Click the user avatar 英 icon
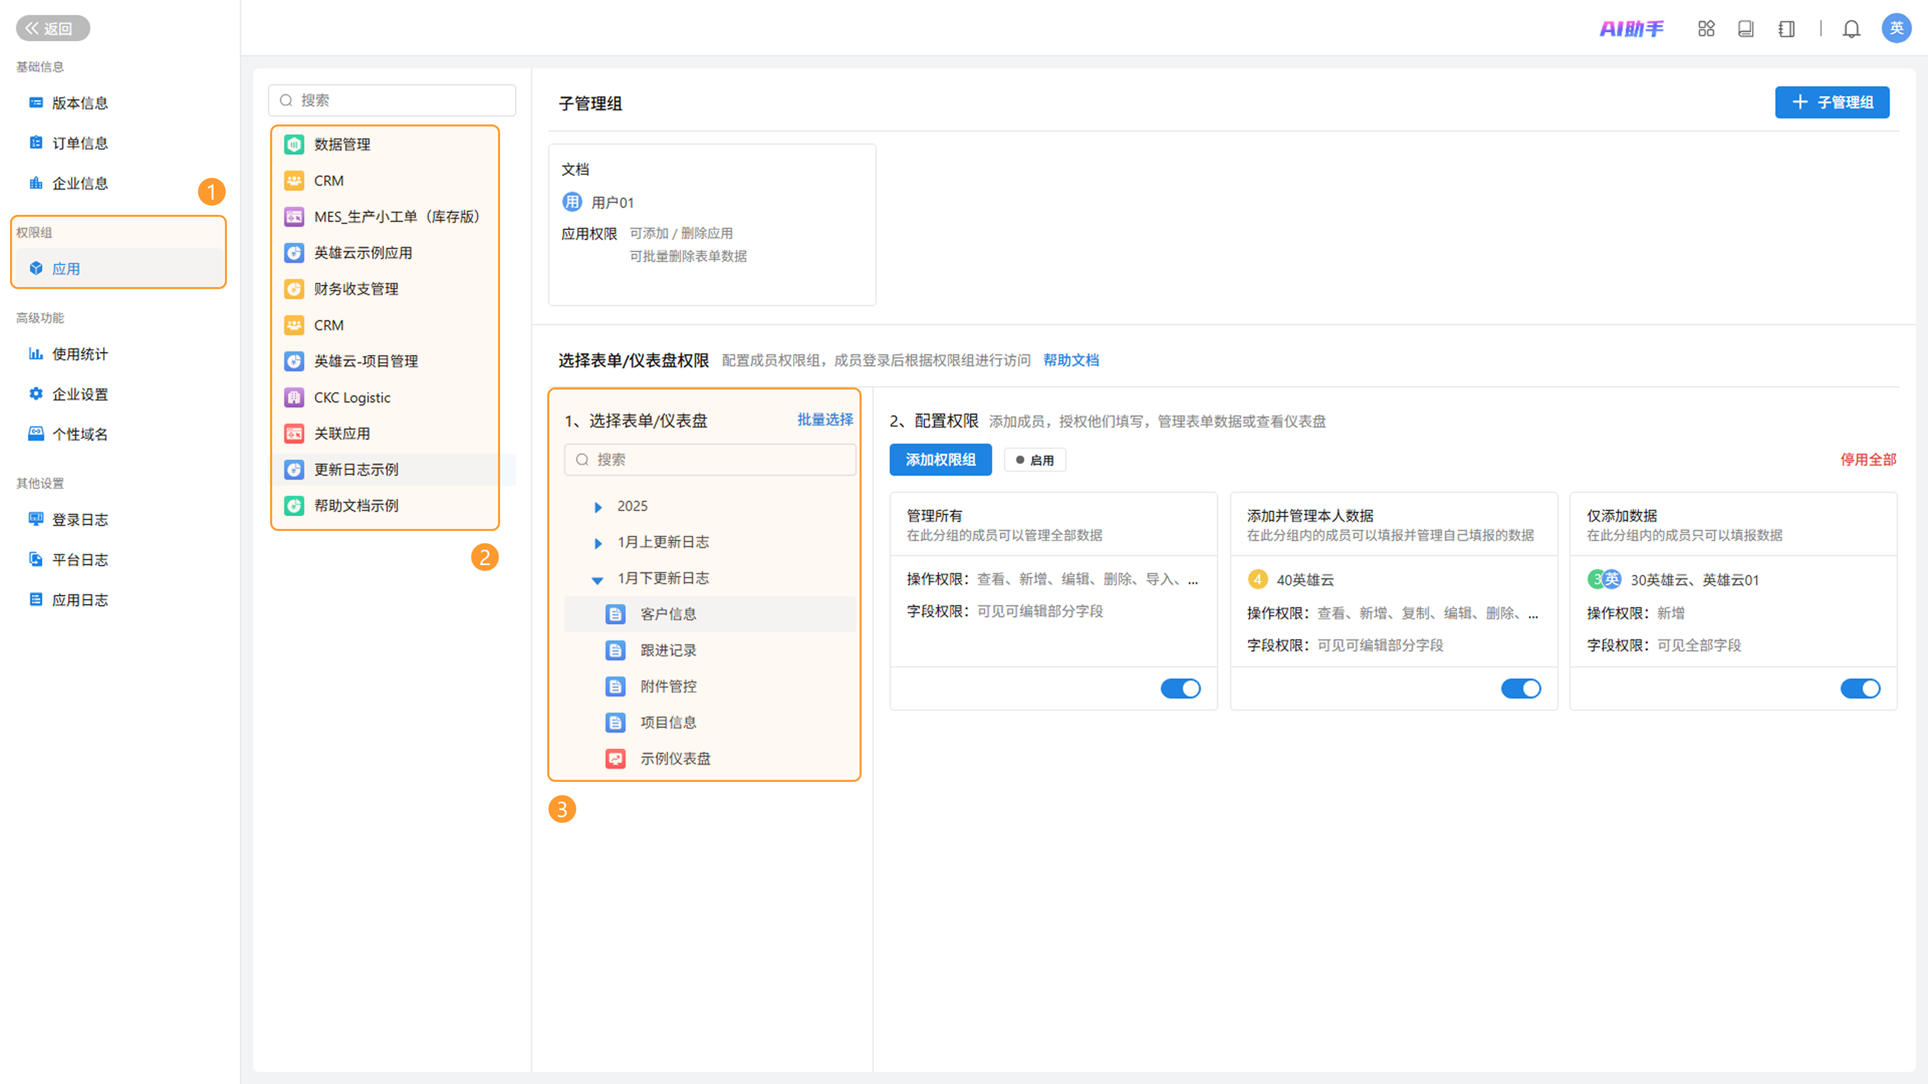The width and height of the screenshot is (1928, 1084). tap(1896, 29)
